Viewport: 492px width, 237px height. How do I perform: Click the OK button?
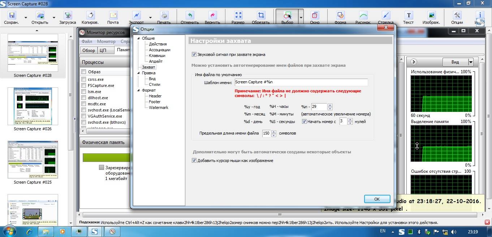(377, 199)
